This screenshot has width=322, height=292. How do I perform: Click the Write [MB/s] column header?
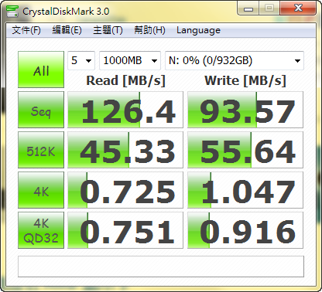tap(245, 80)
